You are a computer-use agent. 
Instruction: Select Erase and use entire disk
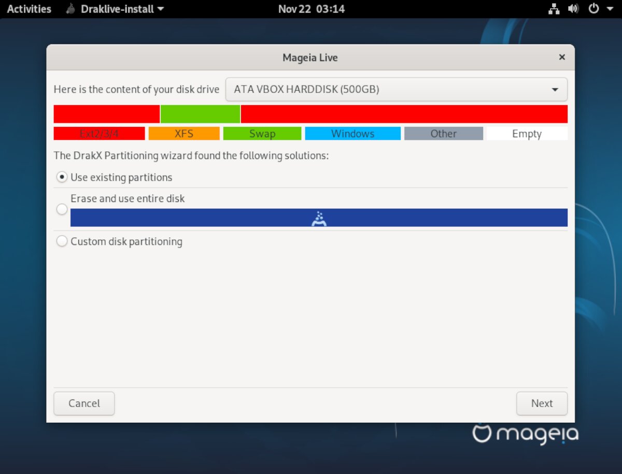(x=62, y=209)
